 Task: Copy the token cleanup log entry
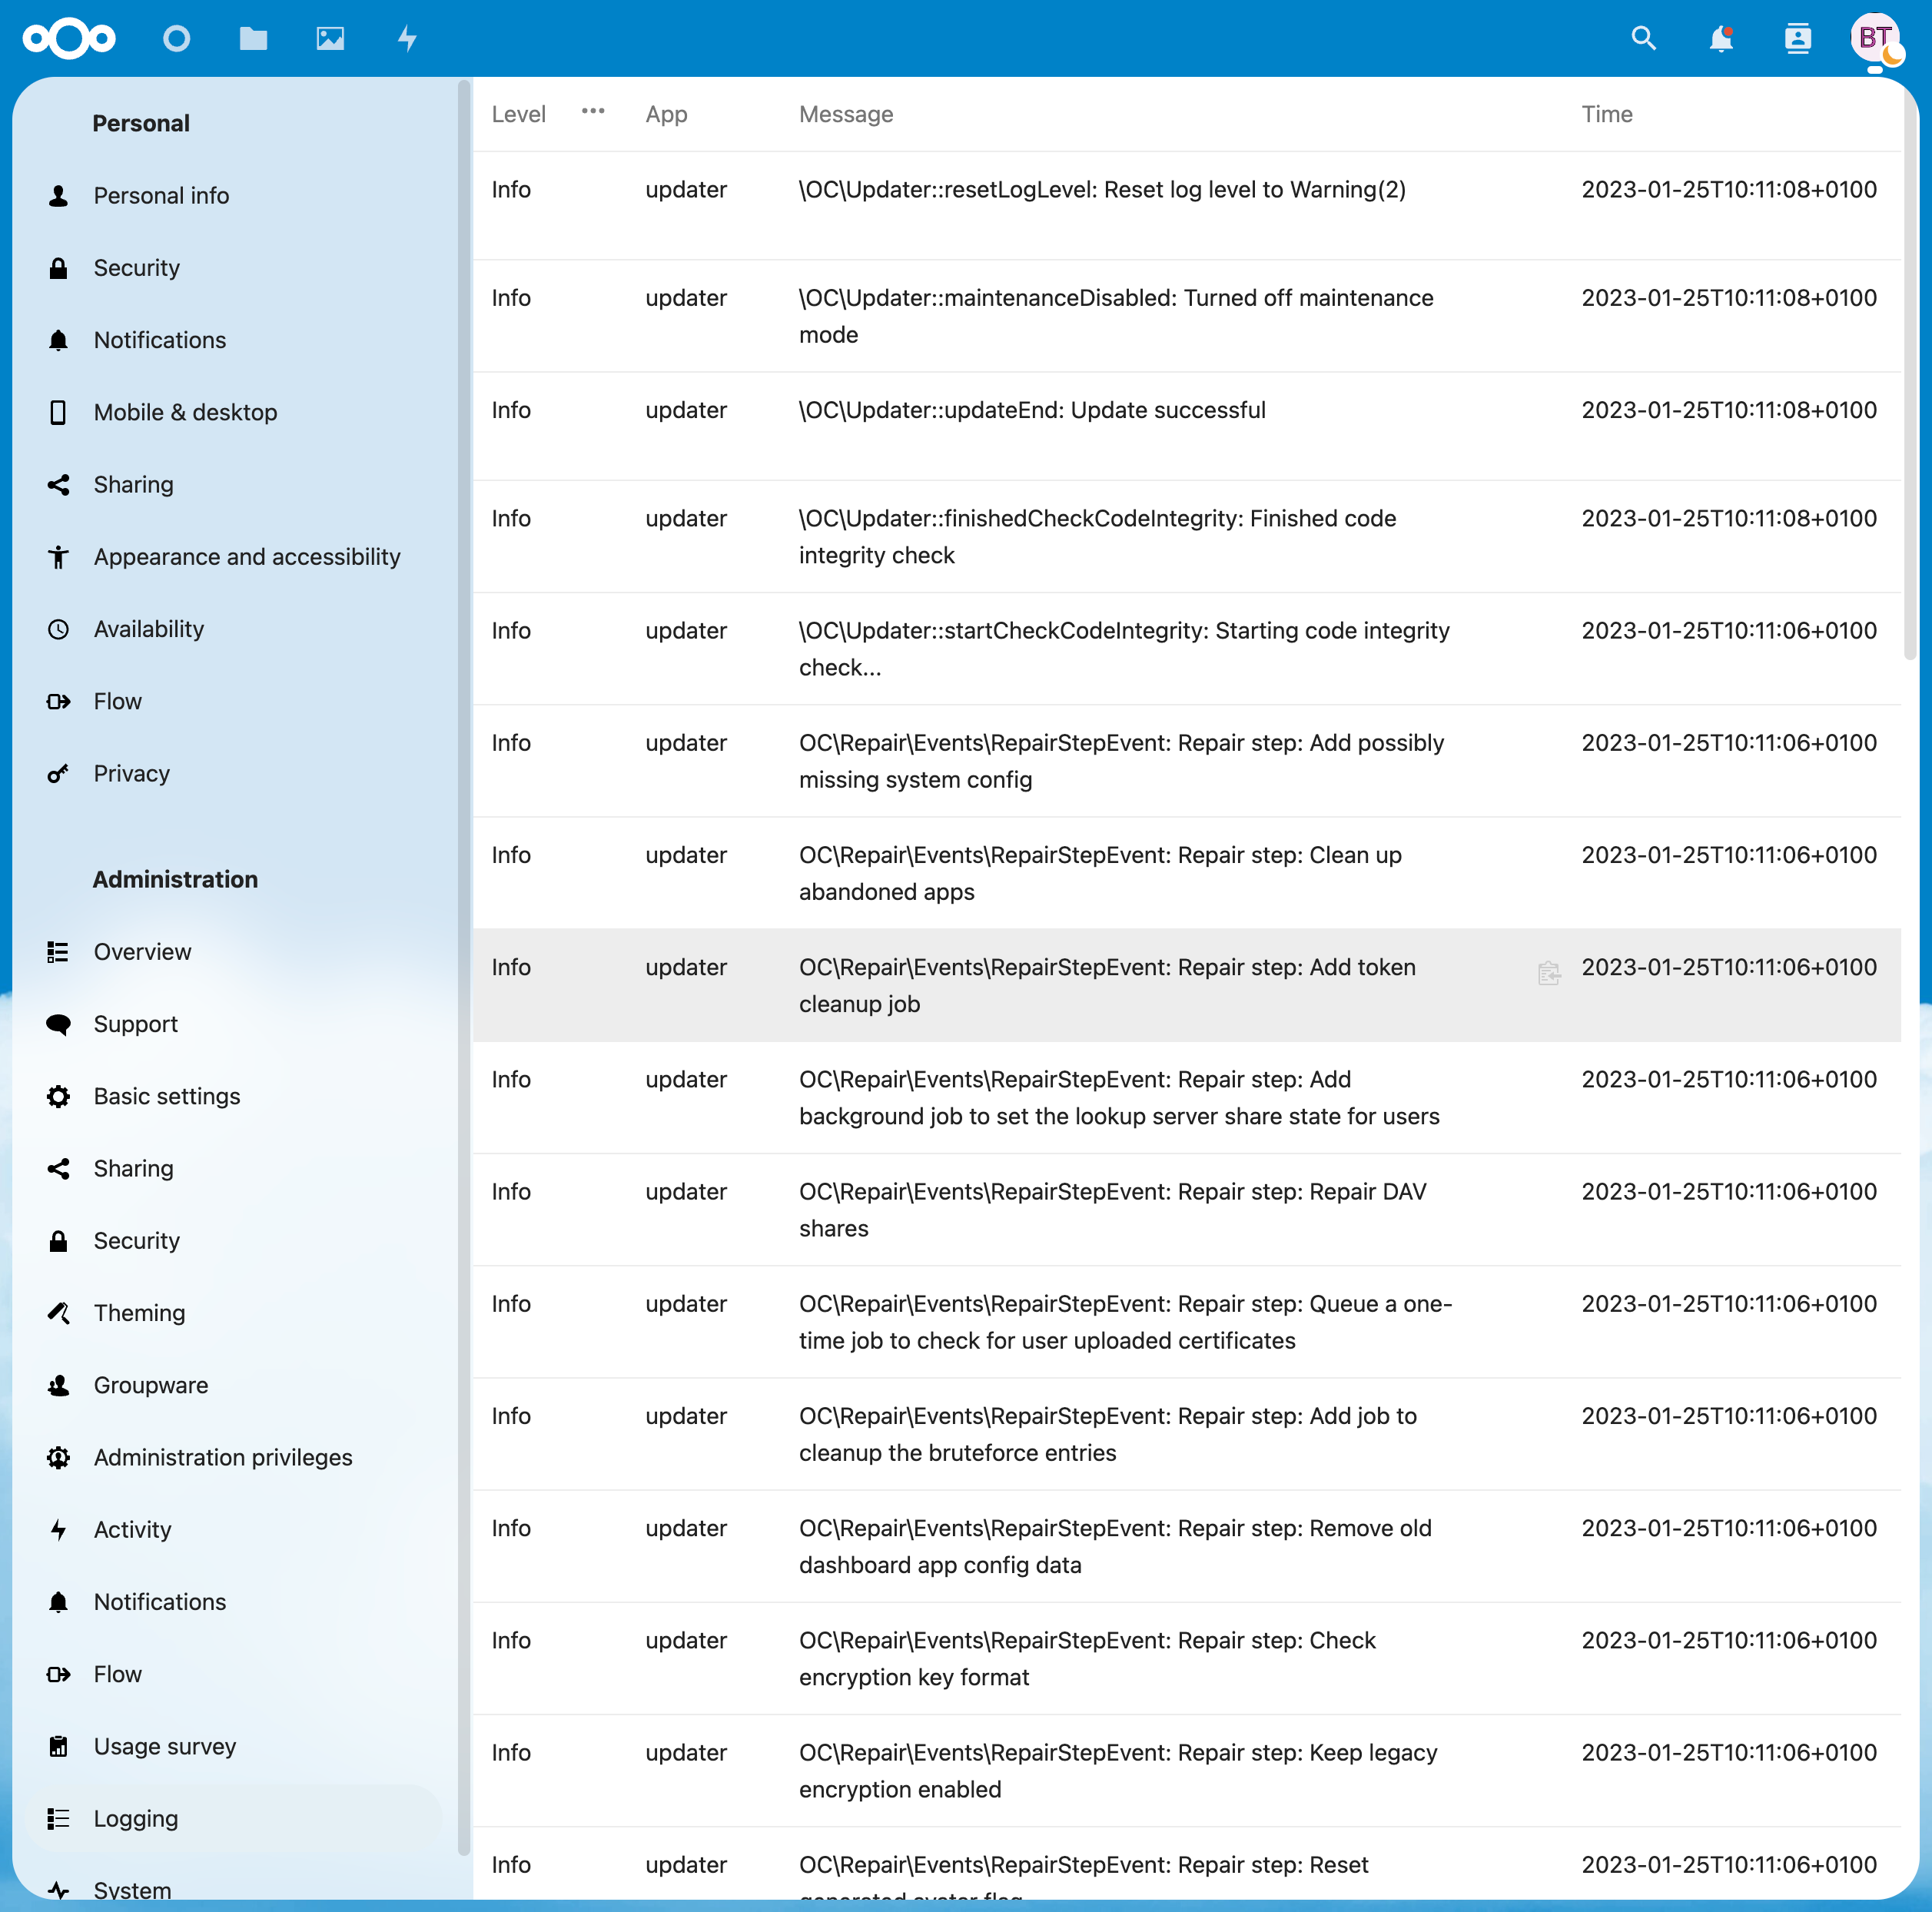click(x=1548, y=972)
